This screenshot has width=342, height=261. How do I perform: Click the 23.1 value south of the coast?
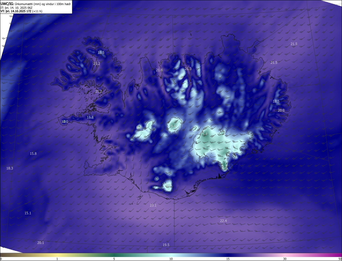point(153,205)
